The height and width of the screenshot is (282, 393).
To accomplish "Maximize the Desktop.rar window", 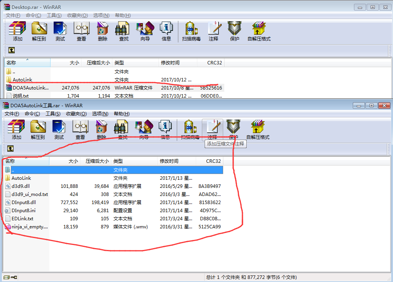I will pyautogui.click(x=373, y=7).
